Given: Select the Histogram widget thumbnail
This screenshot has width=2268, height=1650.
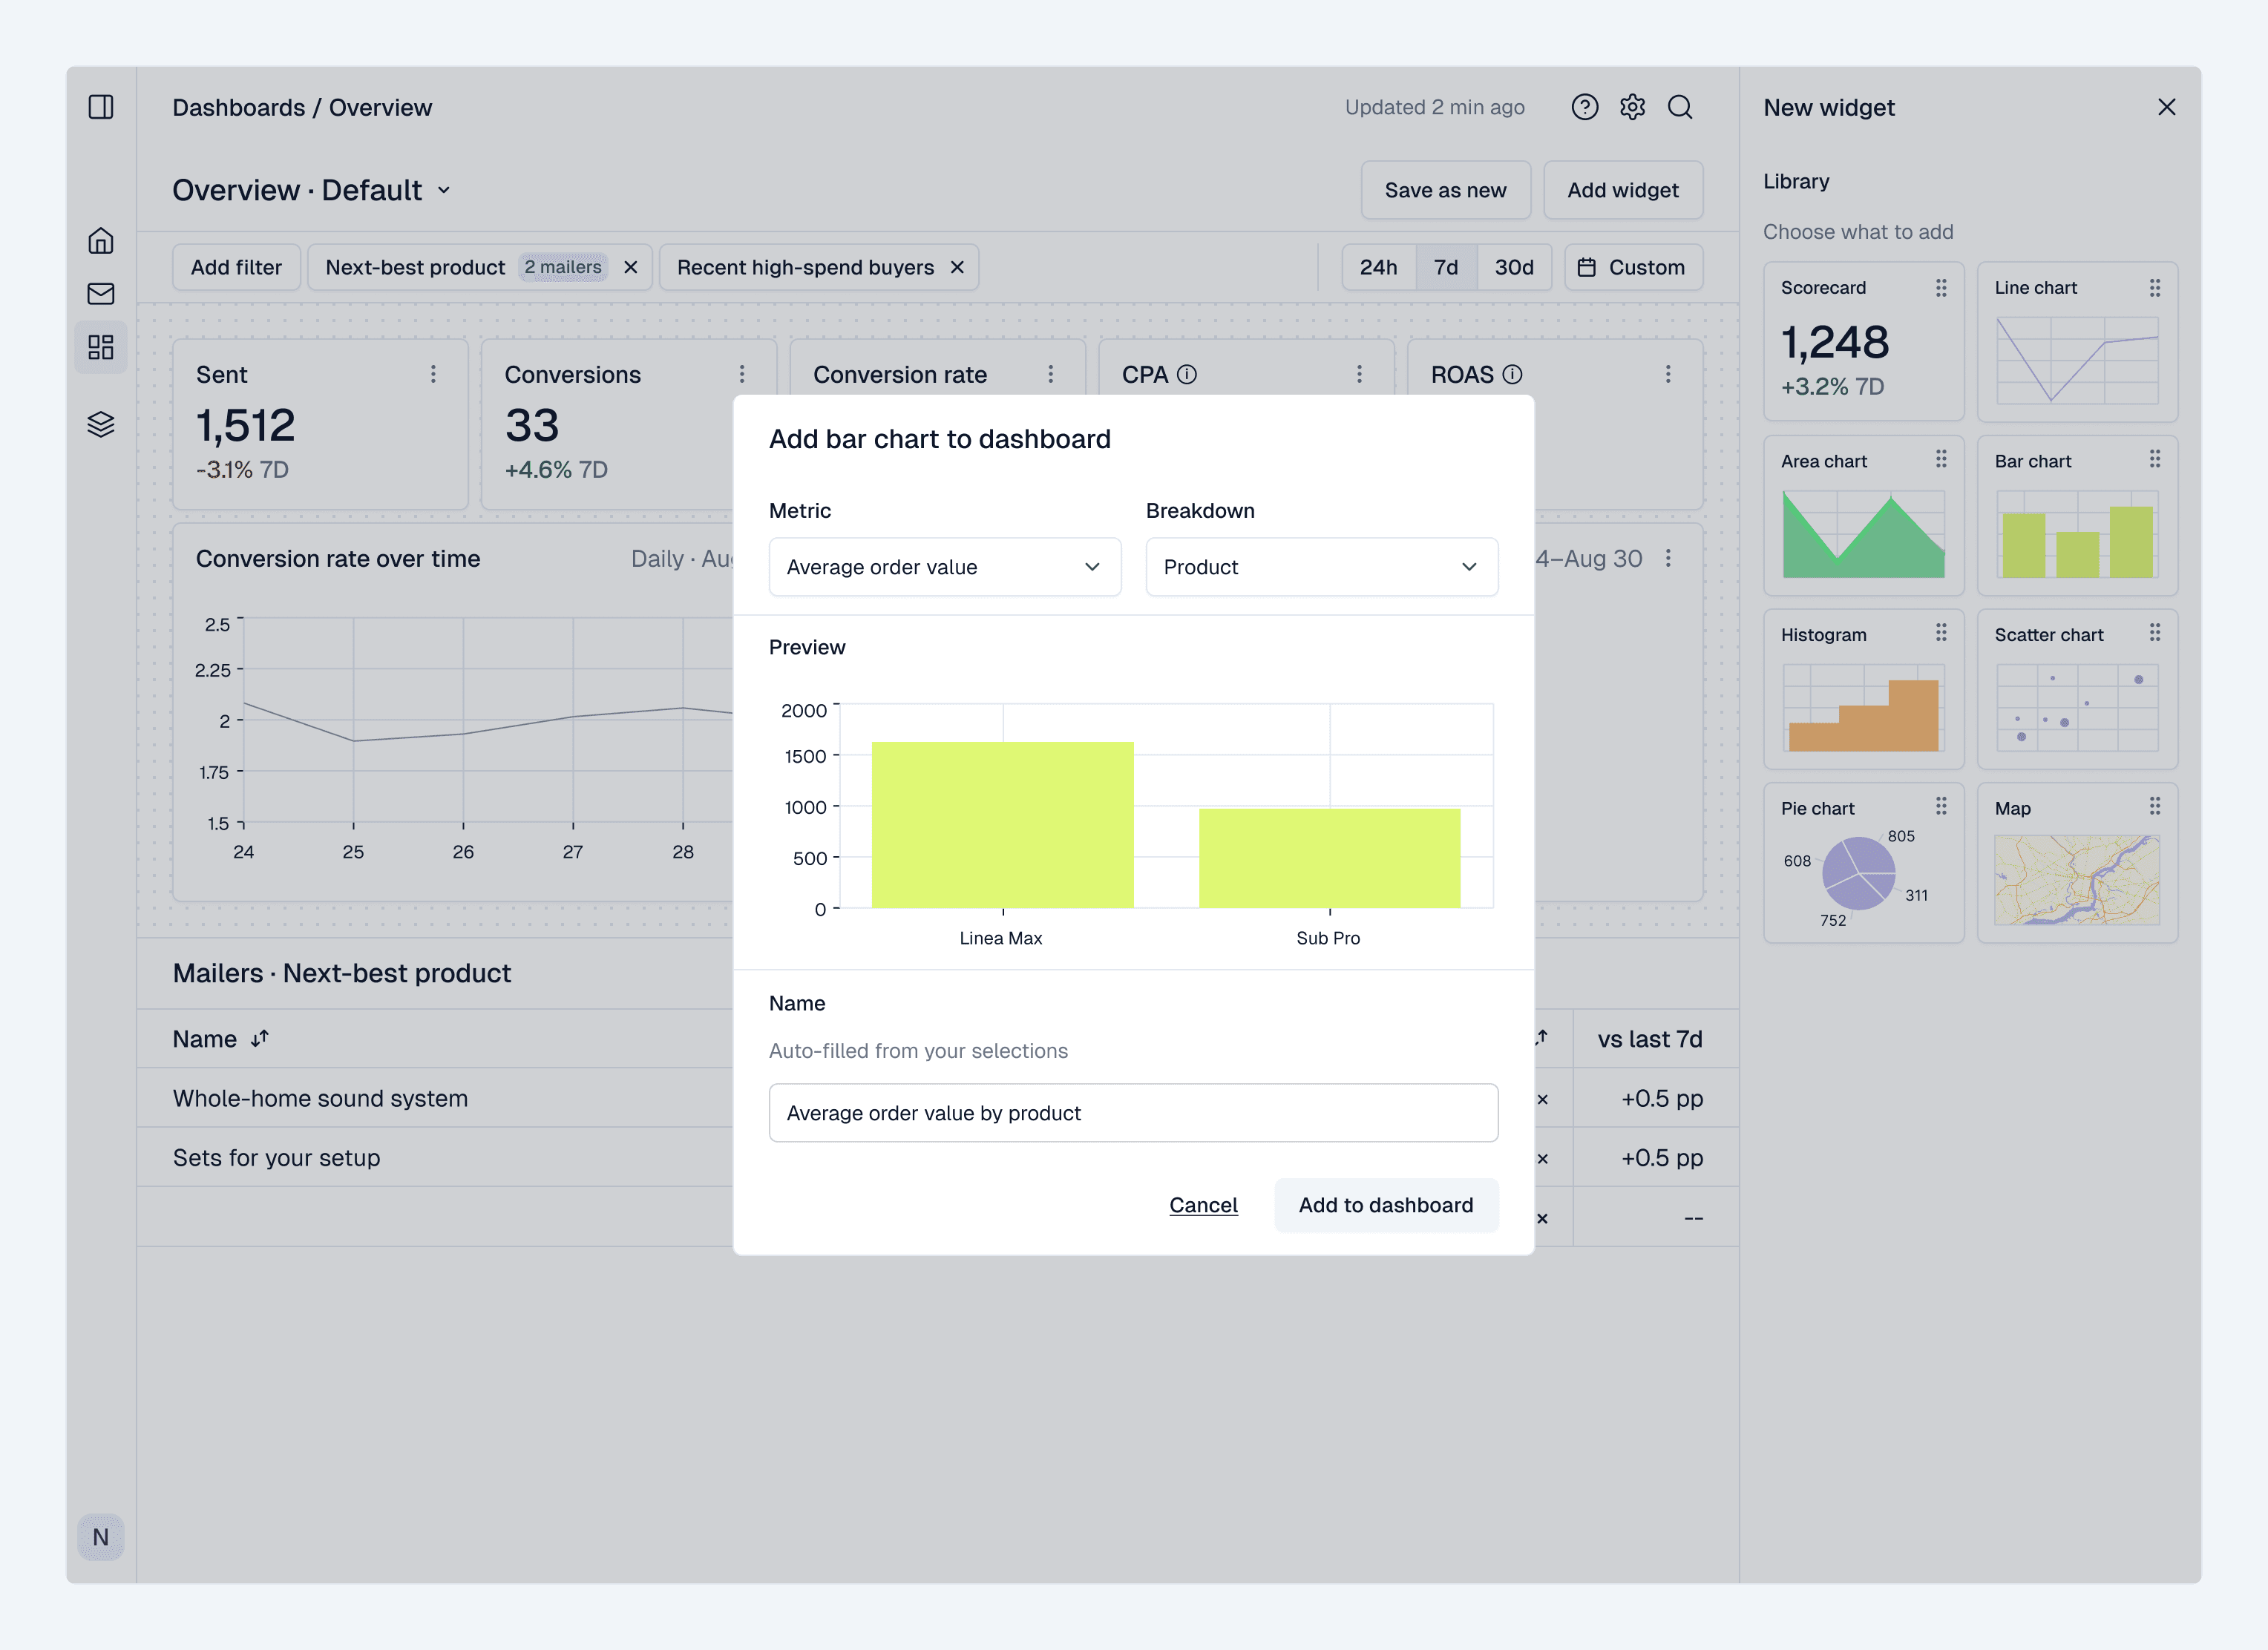Looking at the screenshot, I should (x=1864, y=688).
